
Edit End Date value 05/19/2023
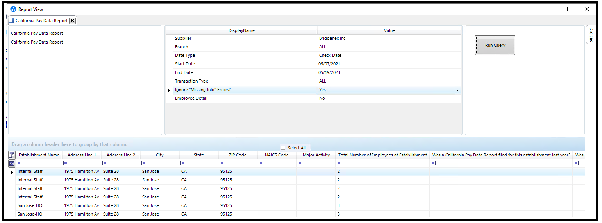point(389,72)
